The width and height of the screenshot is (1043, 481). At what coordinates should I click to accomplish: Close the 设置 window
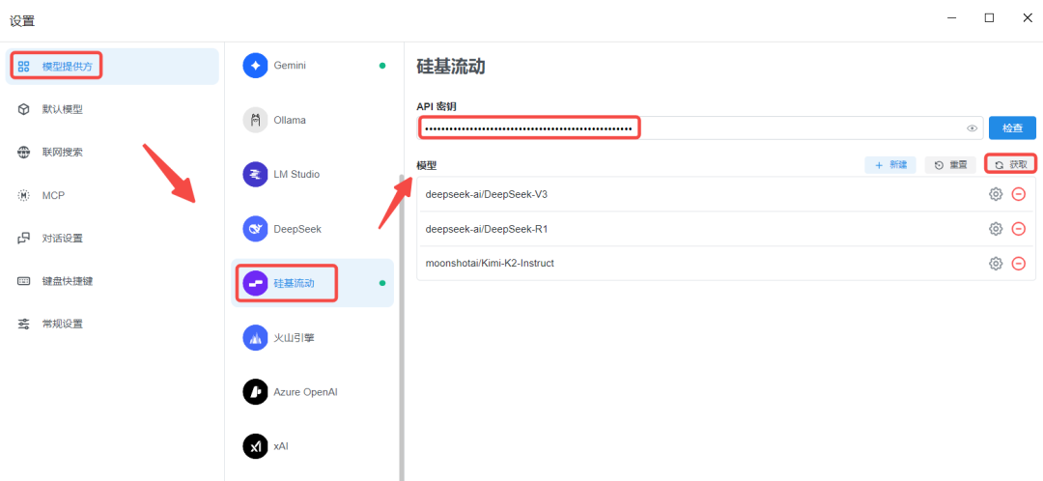coord(1027,18)
